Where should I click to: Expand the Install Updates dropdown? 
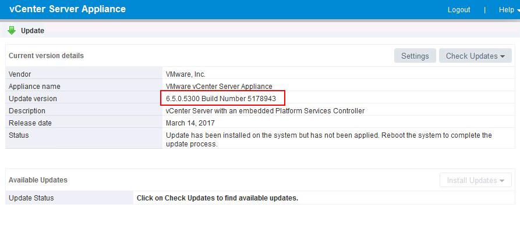(475, 181)
